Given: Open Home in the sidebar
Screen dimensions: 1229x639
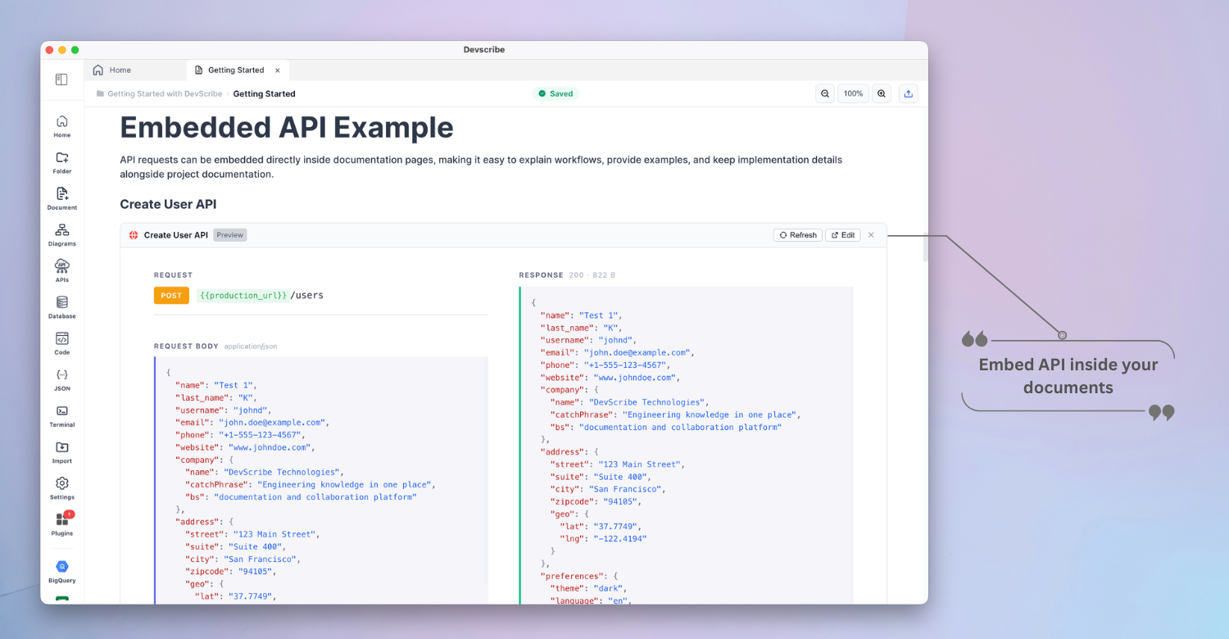Looking at the screenshot, I should (62, 126).
